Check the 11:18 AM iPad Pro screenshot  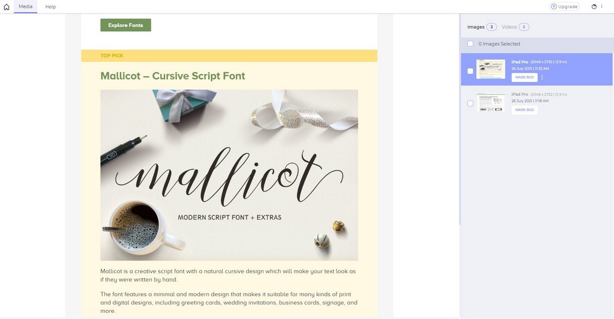tap(471, 104)
